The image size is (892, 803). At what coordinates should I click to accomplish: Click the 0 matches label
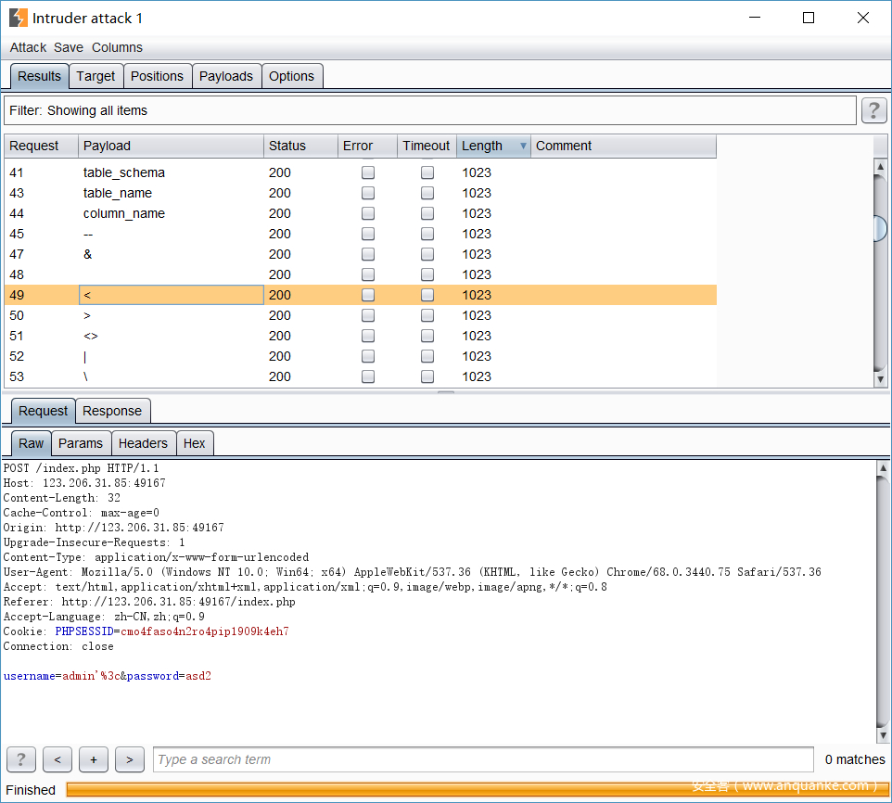855,759
